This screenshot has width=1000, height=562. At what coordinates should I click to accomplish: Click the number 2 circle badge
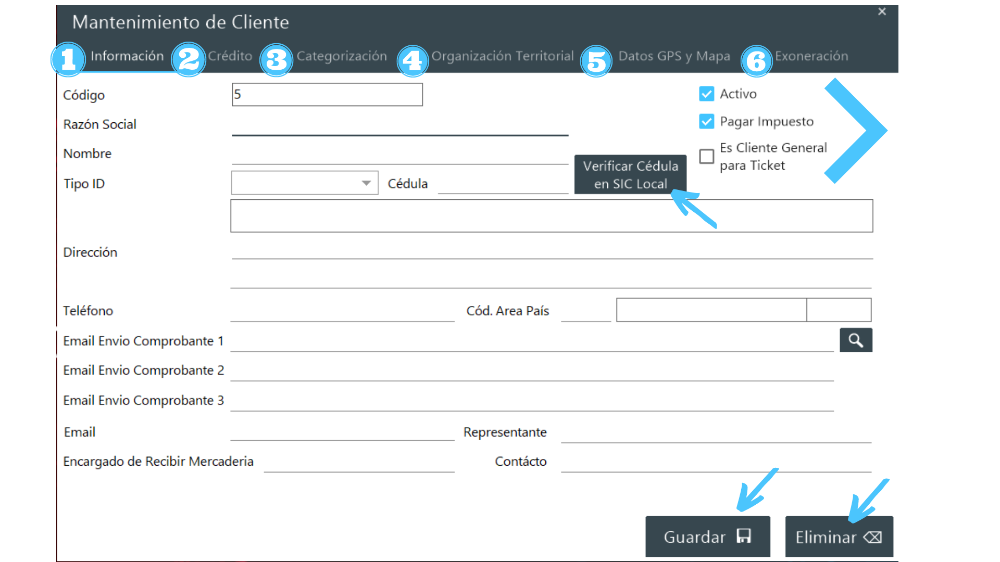coord(189,59)
